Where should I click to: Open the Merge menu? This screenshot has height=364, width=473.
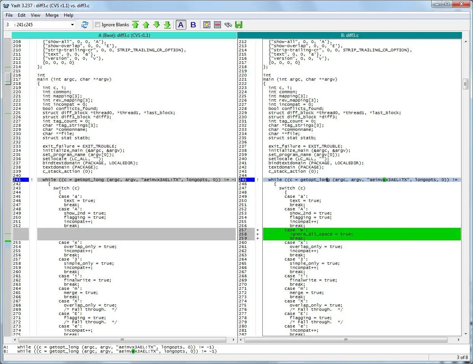pyautogui.click(x=52, y=15)
